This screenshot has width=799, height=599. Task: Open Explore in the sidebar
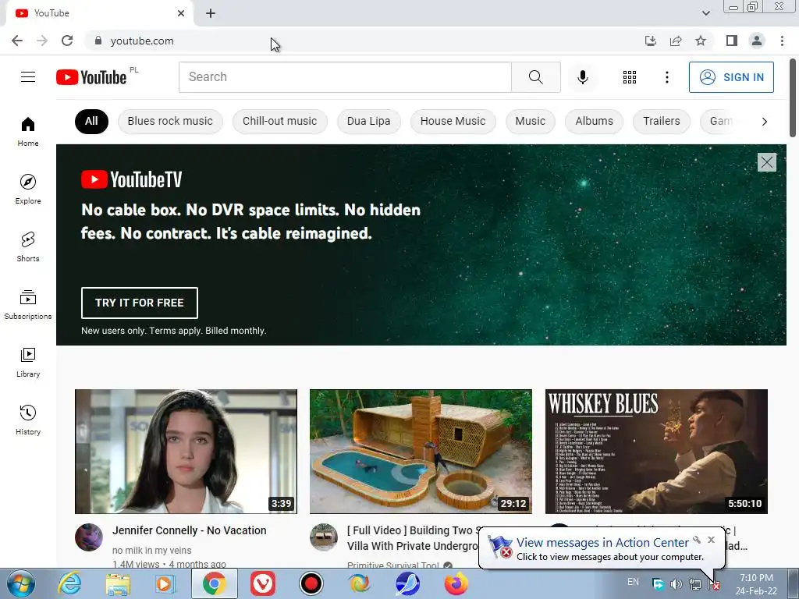[x=28, y=189]
